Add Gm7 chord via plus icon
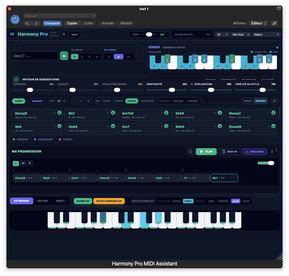The image size is (289, 276). tap(166, 126)
